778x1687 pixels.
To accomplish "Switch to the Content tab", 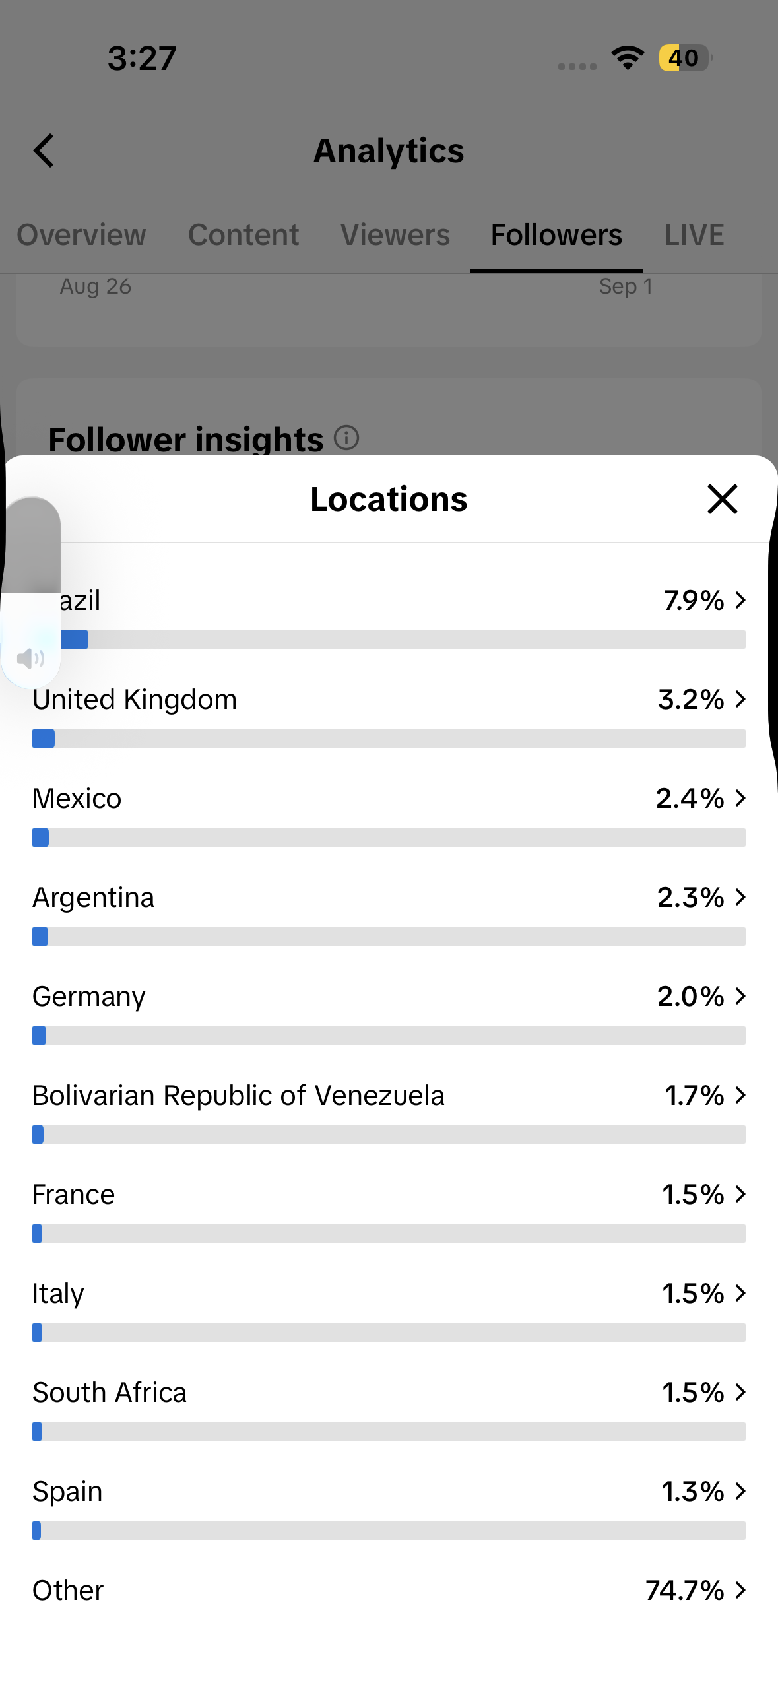I will pyautogui.click(x=243, y=235).
